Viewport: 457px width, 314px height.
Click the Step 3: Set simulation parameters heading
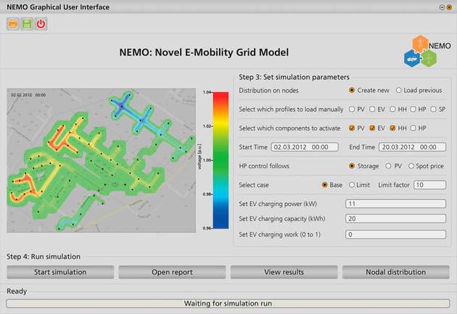point(294,77)
